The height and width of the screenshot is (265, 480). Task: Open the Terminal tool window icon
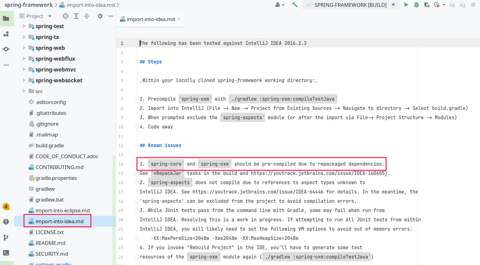(6, 253)
